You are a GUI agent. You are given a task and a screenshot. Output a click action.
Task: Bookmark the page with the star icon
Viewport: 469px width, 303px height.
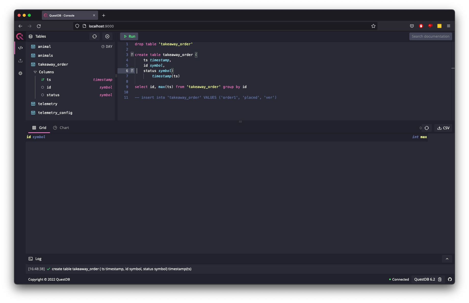pos(373,26)
